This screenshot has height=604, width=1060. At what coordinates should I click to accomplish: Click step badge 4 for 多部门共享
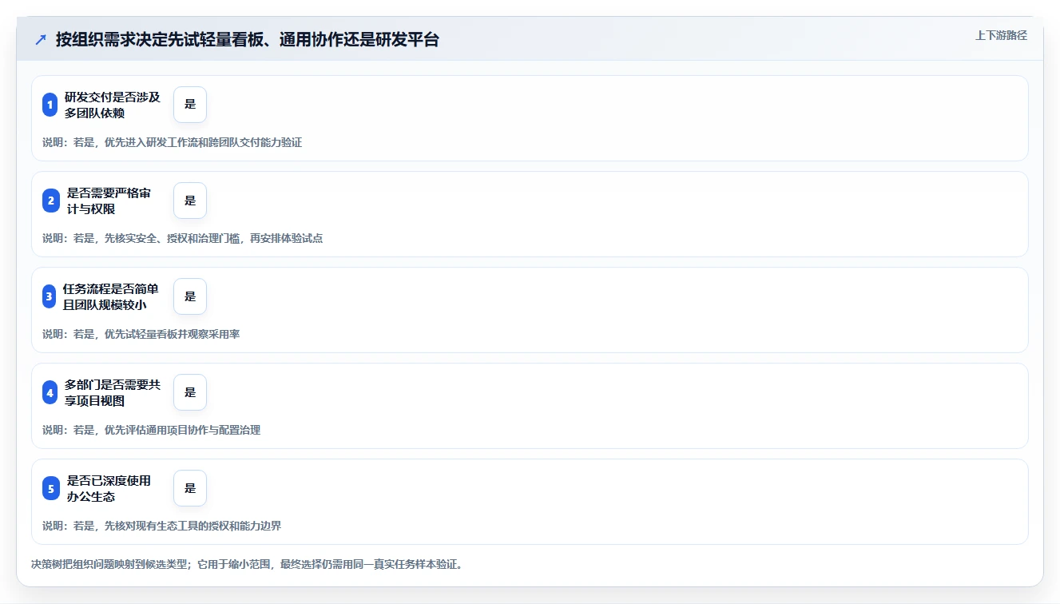50,392
